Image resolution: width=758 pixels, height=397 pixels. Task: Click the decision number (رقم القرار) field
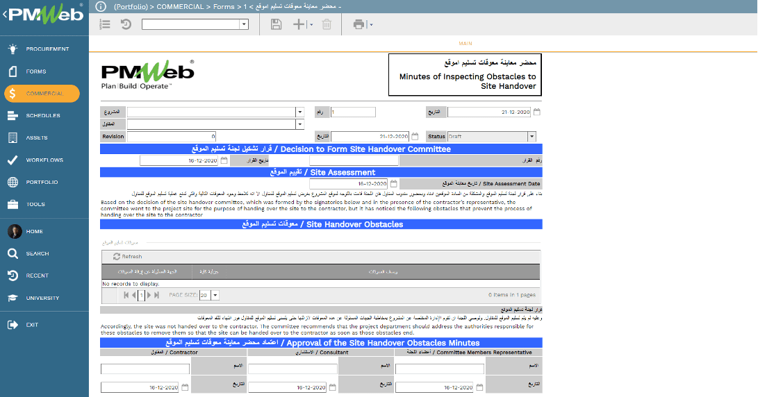pyautogui.click(x=354, y=160)
